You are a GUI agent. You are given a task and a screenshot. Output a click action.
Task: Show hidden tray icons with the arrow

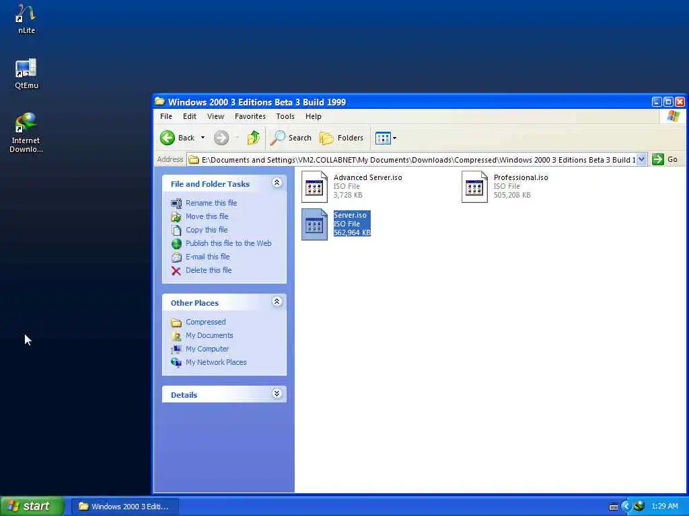[x=626, y=507]
